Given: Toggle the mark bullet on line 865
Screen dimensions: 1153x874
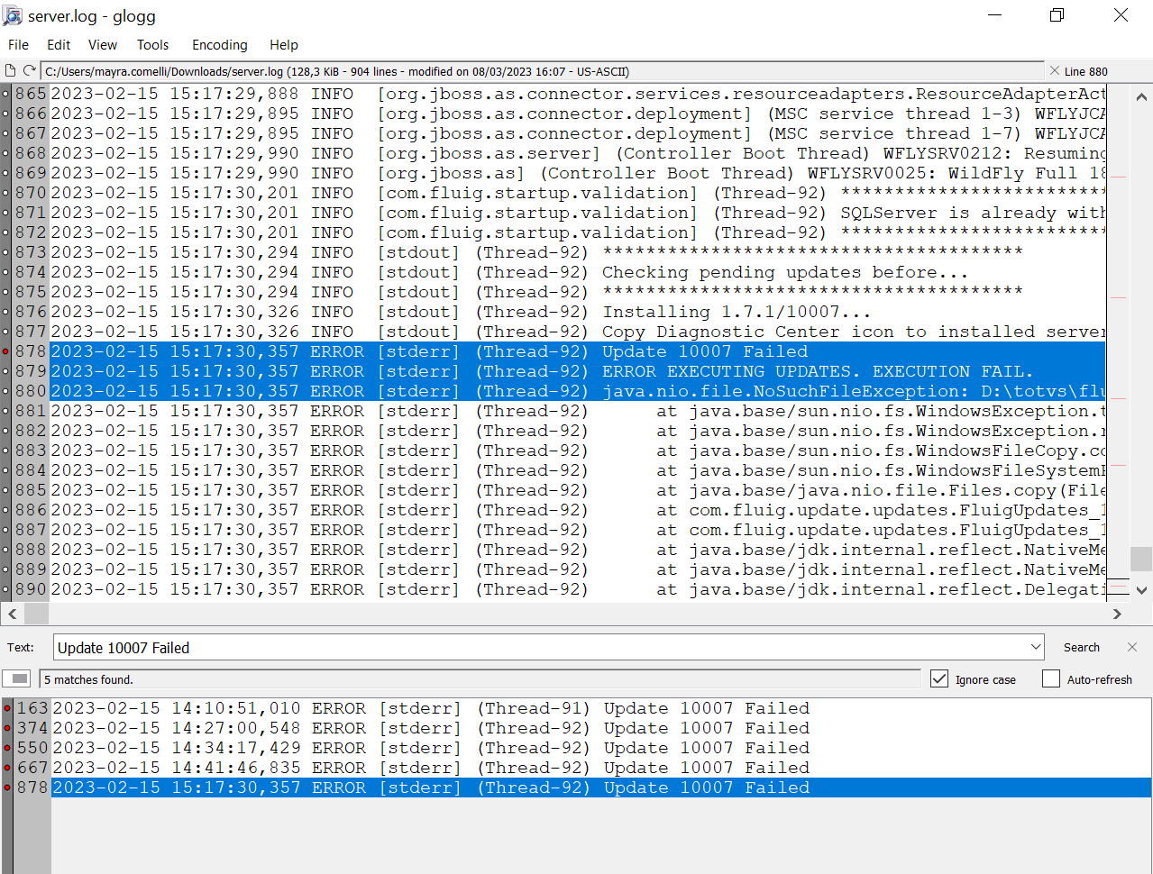Looking at the screenshot, I should [6, 94].
